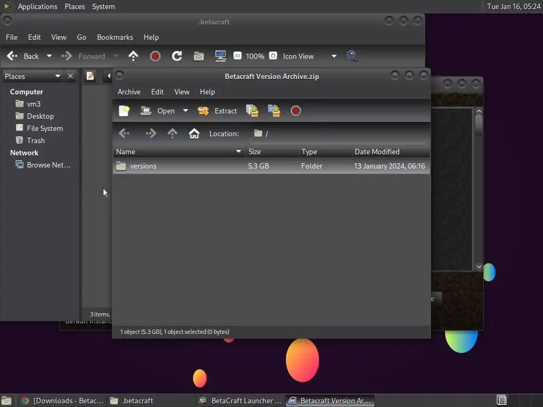Switch to BetaCraft Launcher taskbar window
Screen dimensions: 543x407
tap(240, 401)
